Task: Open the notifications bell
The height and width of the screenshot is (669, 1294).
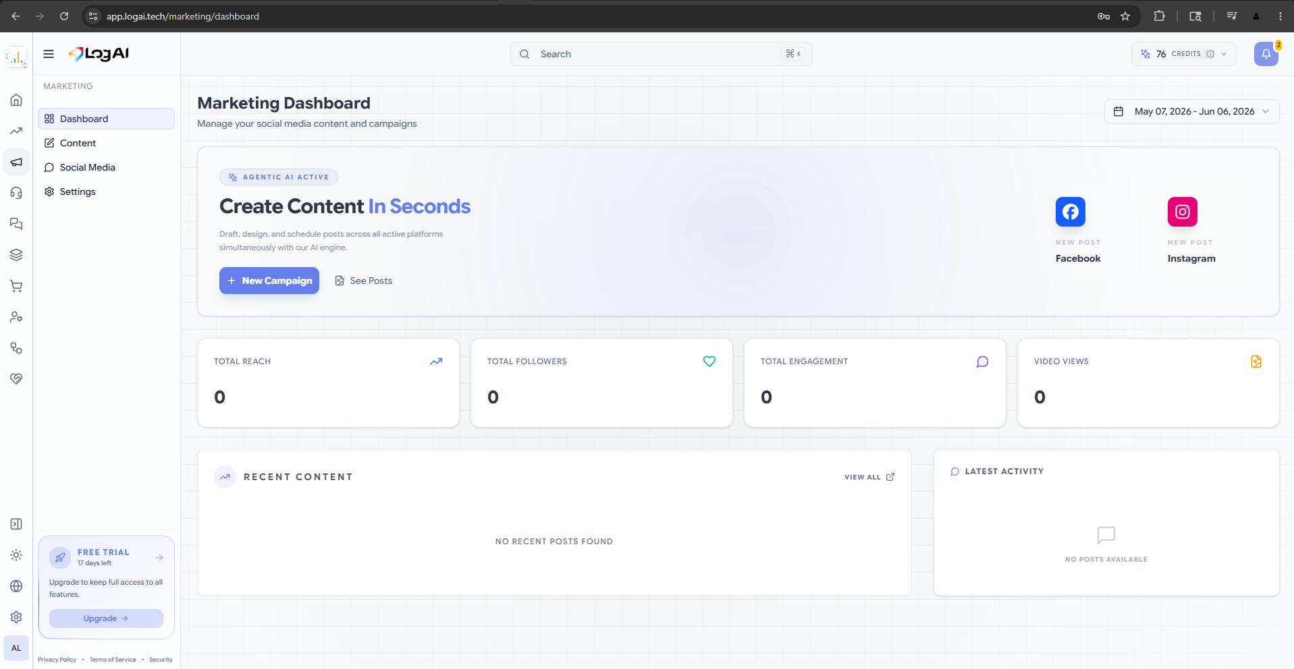Action: point(1266,54)
